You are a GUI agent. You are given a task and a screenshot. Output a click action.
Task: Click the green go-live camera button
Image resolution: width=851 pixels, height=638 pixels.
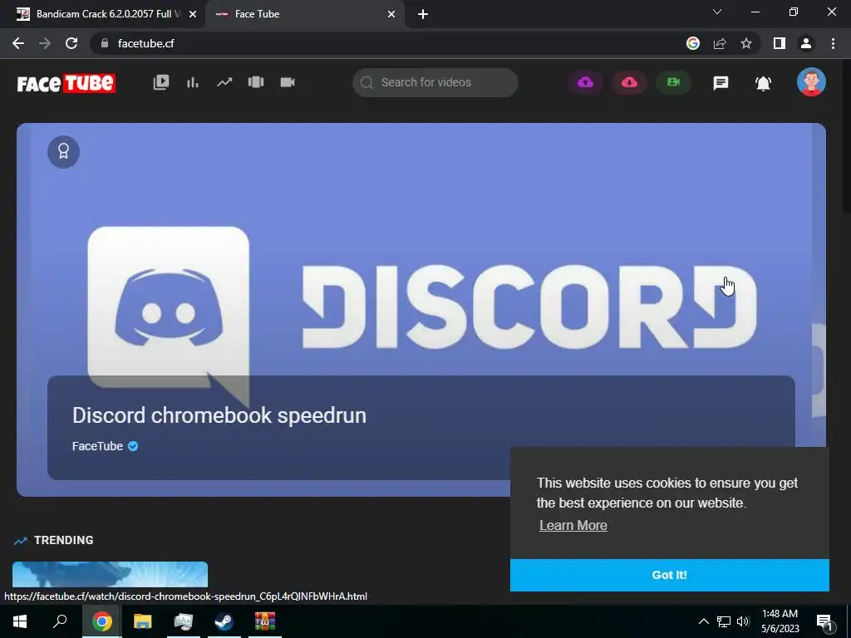point(673,82)
